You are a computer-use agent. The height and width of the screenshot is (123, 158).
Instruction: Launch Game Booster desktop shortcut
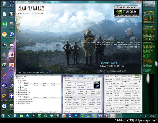[x=12, y=26]
